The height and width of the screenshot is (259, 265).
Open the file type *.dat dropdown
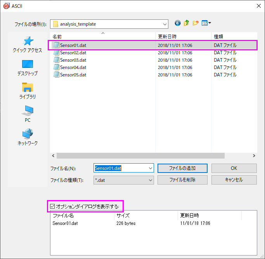click(123, 180)
